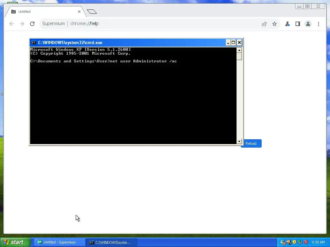Click the Supermium site chip in address bar
Image resolution: width=330 pixels, height=247 pixels.
pos(53,23)
